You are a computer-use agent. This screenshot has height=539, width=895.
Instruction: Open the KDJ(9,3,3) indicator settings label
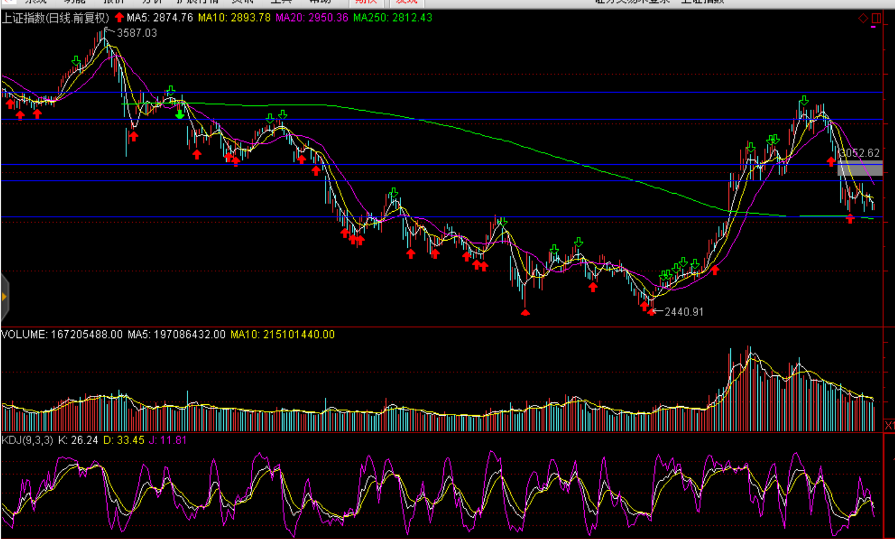click(x=27, y=440)
